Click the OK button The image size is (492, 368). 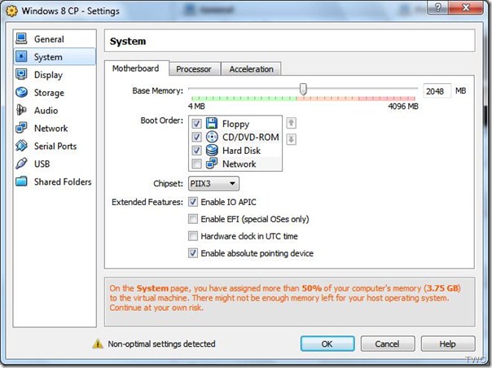click(x=327, y=344)
